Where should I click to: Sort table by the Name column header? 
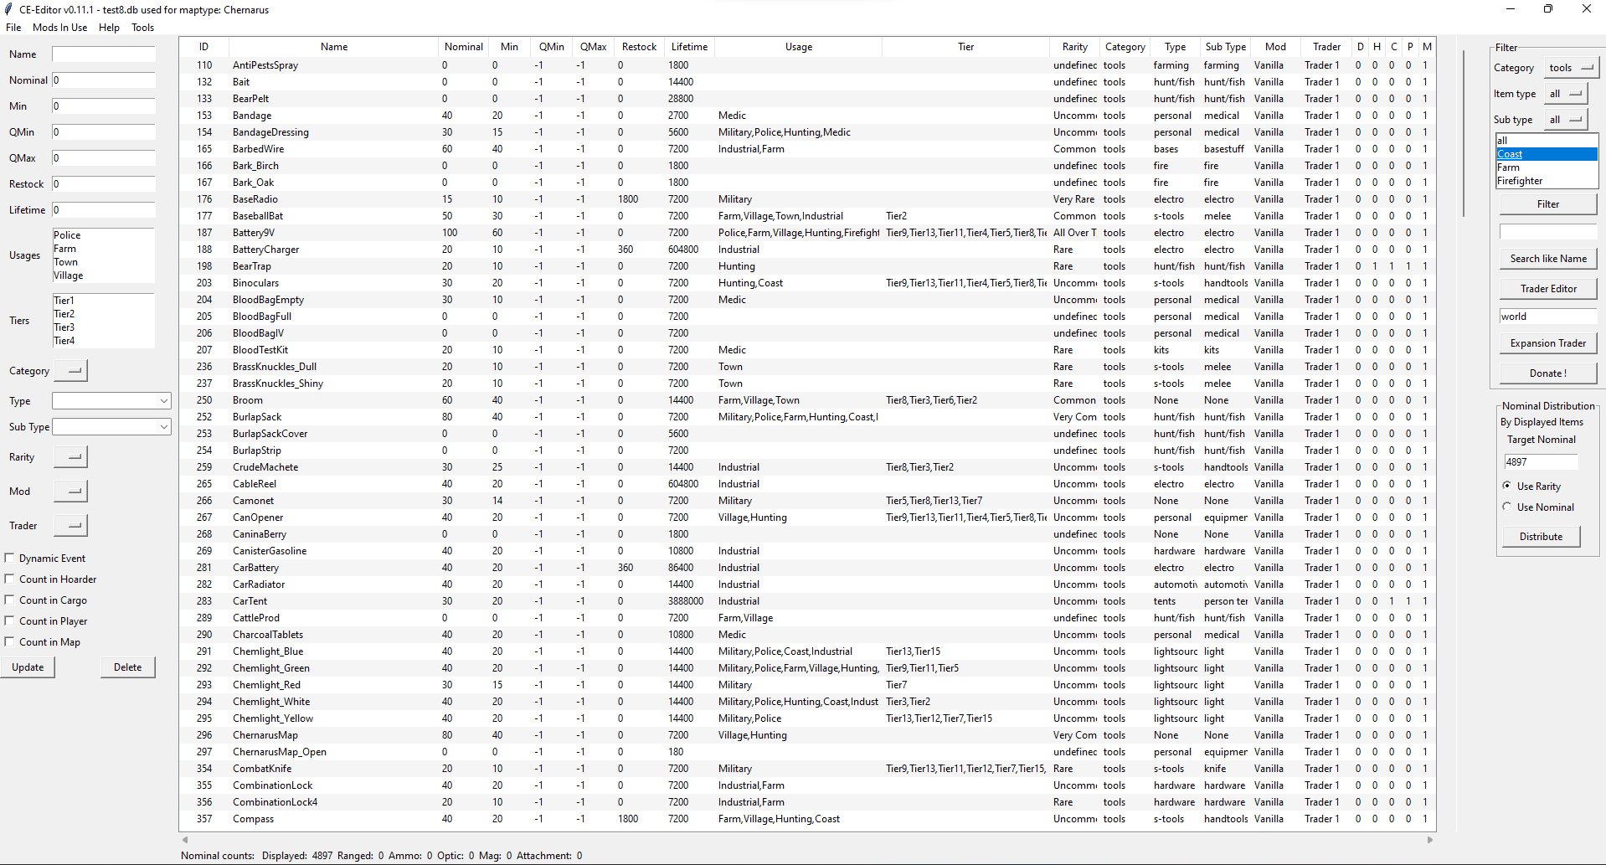[334, 47]
